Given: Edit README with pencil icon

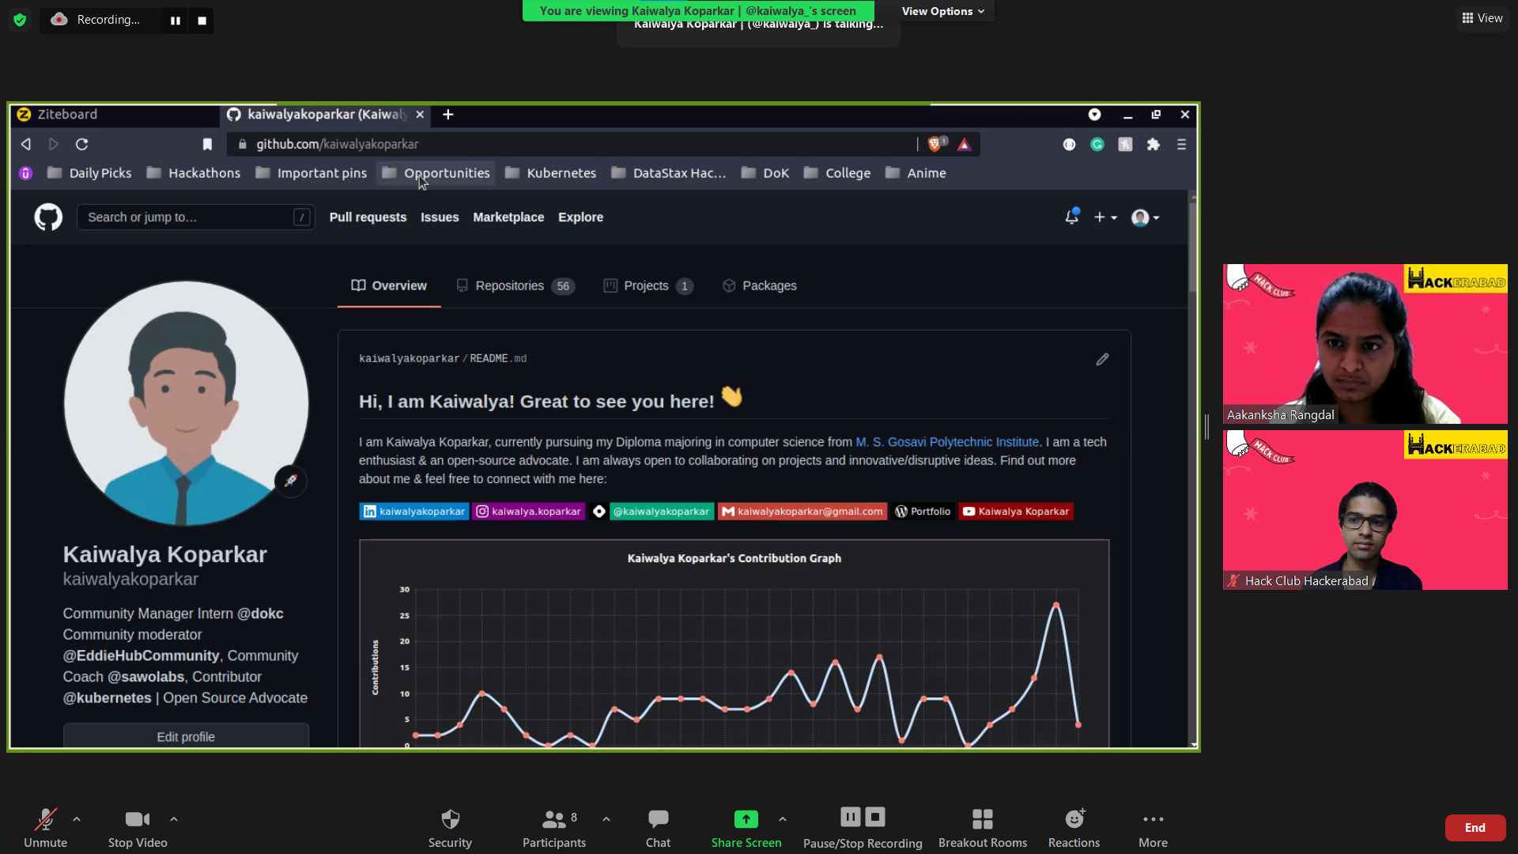Looking at the screenshot, I should pyautogui.click(x=1102, y=360).
